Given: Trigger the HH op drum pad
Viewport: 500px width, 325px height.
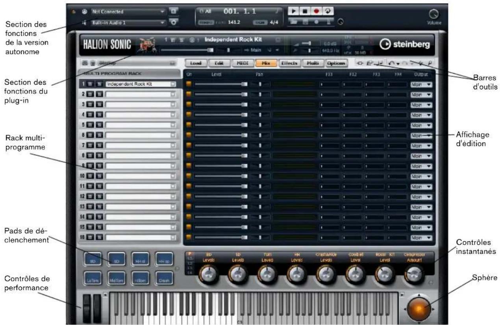Looking at the screenshot, I should coord(163,259).
